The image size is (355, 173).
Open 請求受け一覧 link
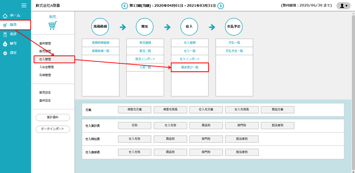coord(189,67)
